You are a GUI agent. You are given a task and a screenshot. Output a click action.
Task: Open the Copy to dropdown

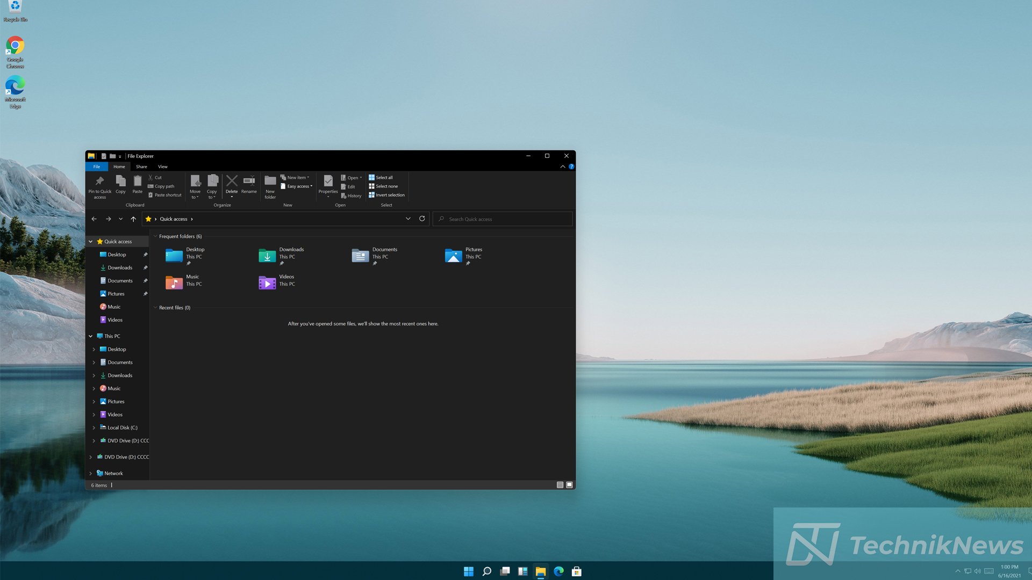tap(212, 186)
